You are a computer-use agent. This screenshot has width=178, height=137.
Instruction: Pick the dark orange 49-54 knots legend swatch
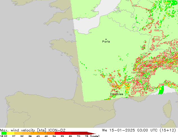point(51,133)
